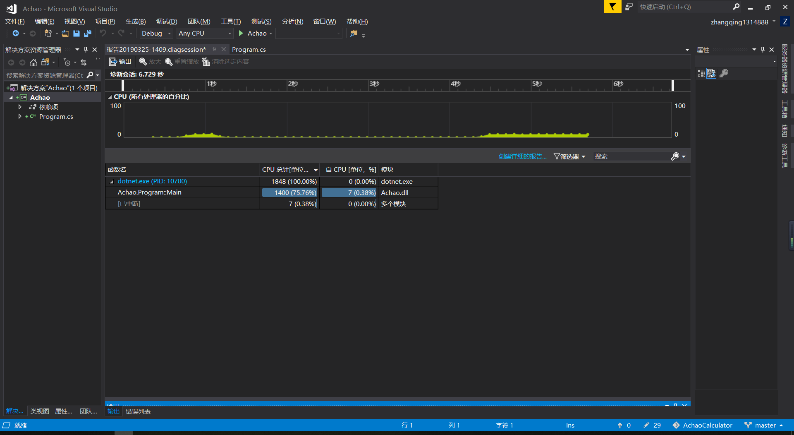Pin the Solution Explorer panel

tap(86, 50)
